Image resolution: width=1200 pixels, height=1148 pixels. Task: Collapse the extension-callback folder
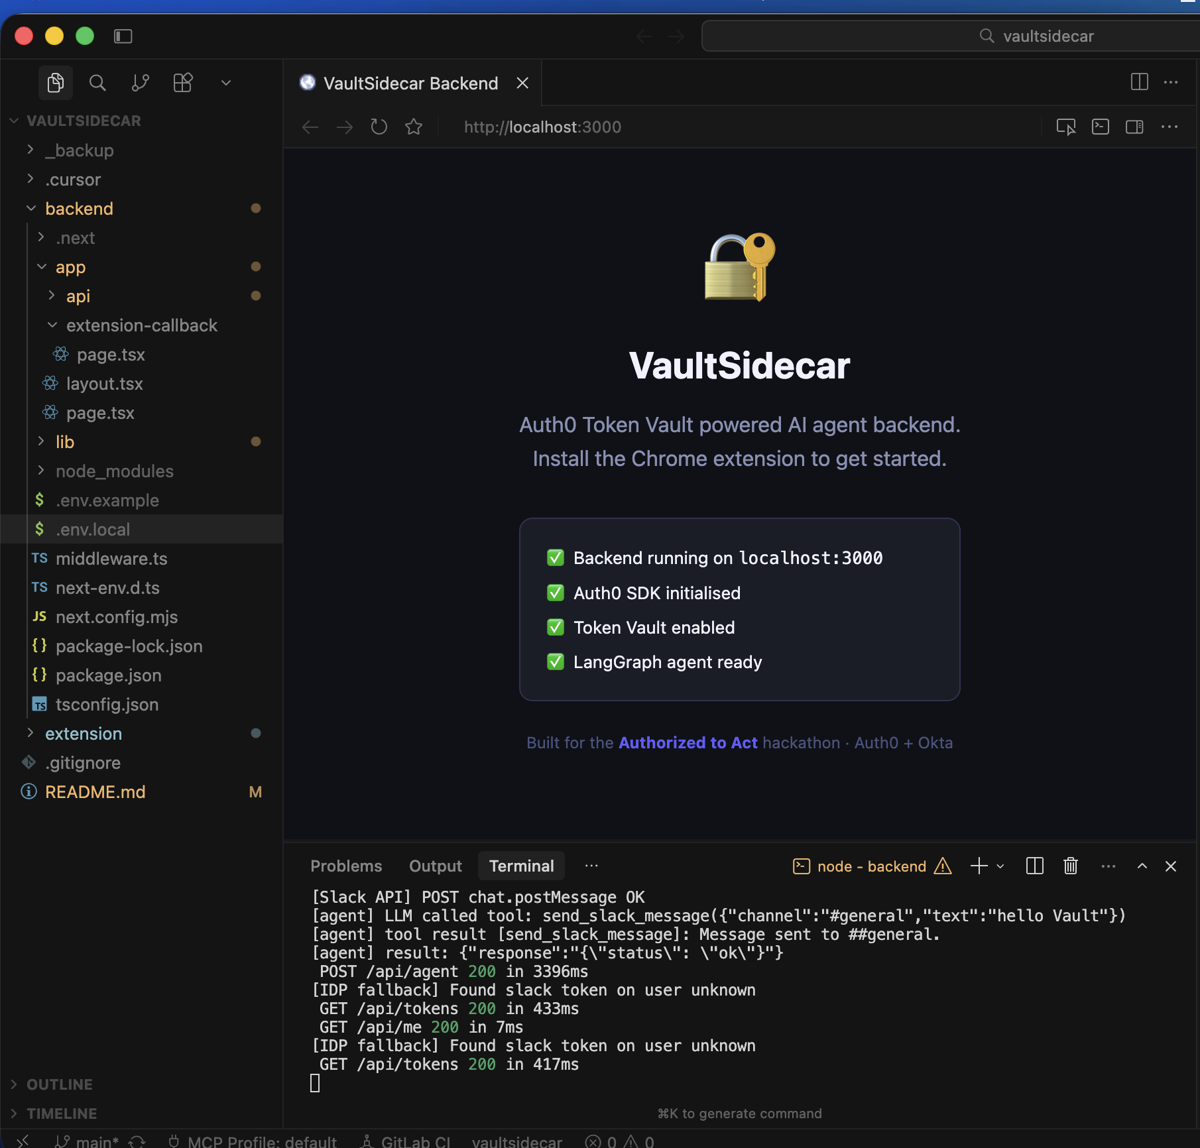142,325
